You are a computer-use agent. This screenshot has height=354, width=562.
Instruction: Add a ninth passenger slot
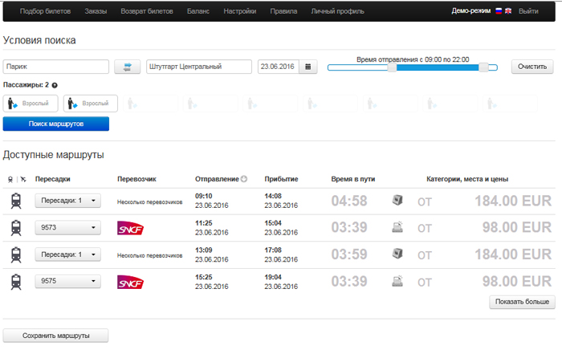pos(510,104)
